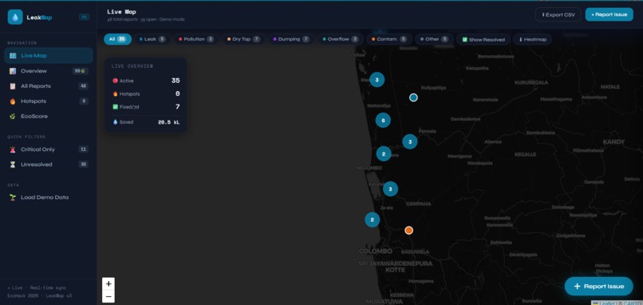Click the Load Demo Data sprout icon
The width and height of the screenshot is (643, 305).
[13, 197]
